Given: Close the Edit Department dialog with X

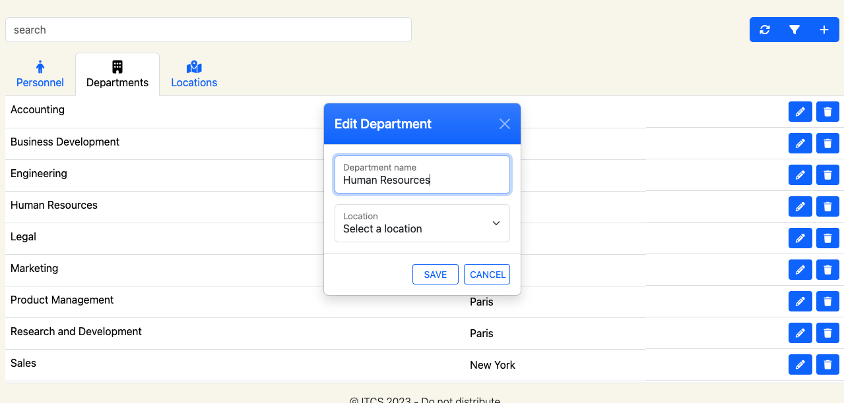Looking at the screenshot, I should coord(505,124).
